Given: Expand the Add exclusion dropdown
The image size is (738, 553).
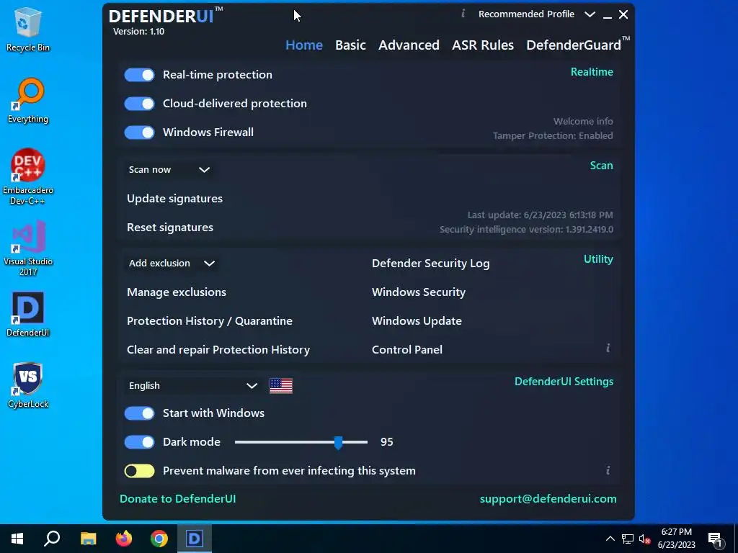Looking at the screenshot, I should (x=172, y=264).
